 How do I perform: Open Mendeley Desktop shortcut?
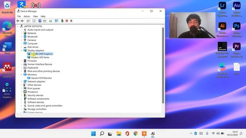(x=7, y=70)
